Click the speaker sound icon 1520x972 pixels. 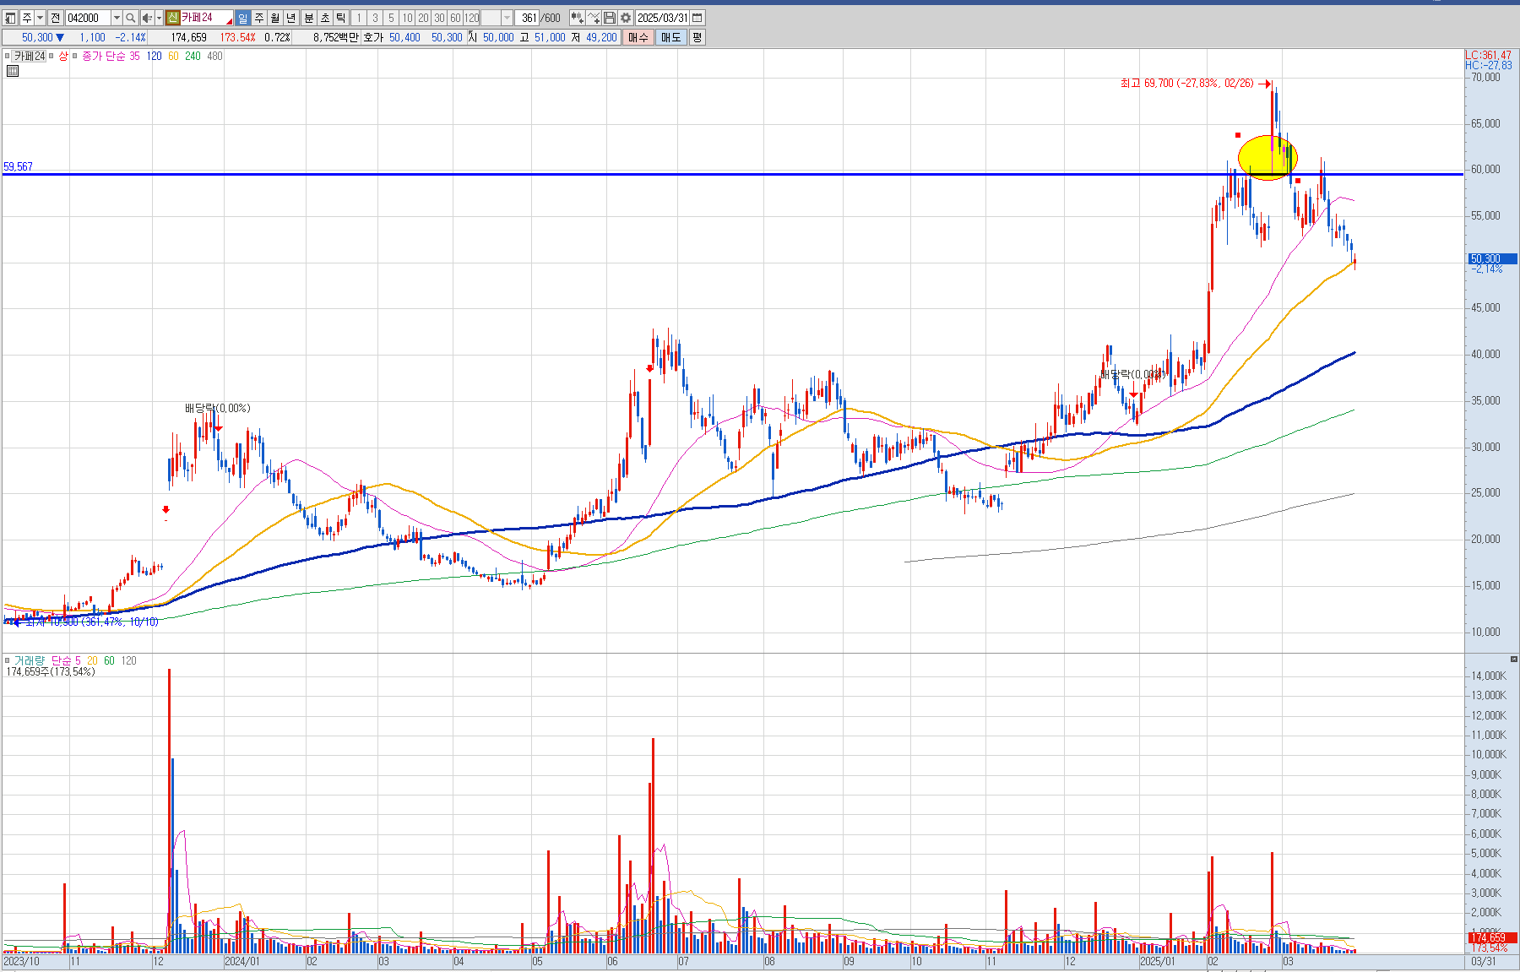(147, 18)
